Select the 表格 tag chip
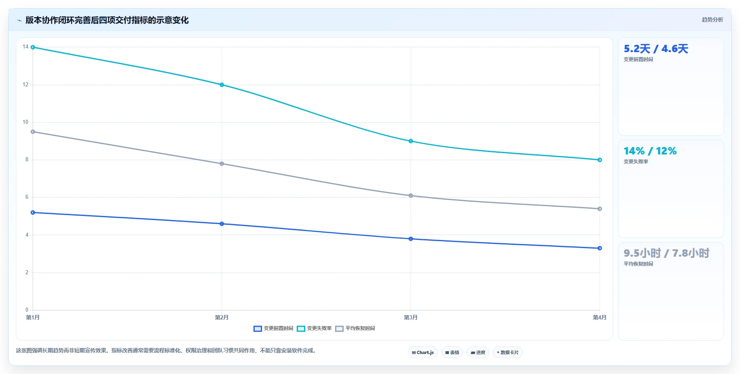 (452, 352)
